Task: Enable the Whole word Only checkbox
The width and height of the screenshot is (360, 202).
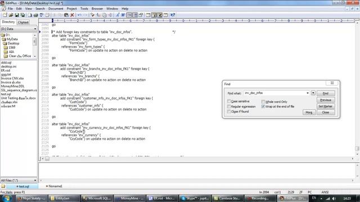Action: coord(263,102)
